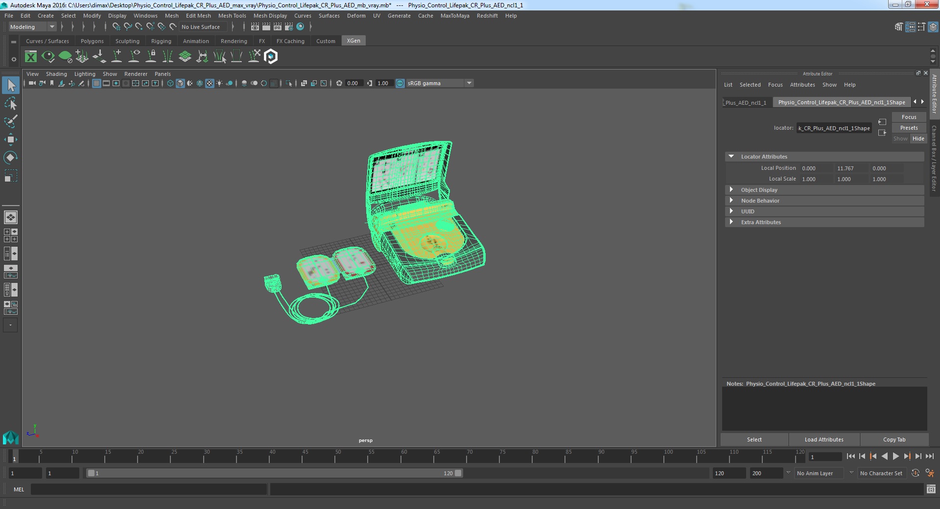The image size is (940, 509).
Task: Click the Auto keyframe toggle icon
Action: [916, 473]
